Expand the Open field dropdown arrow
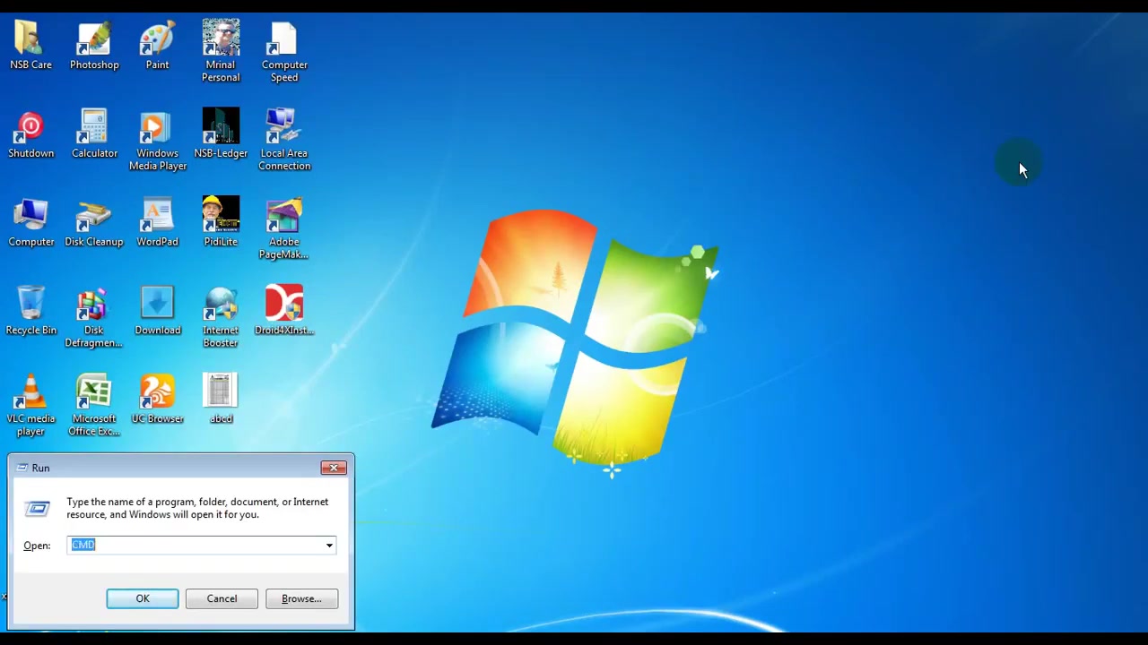This screenshot has width=1148, height=645. click(x=329, y=545)
